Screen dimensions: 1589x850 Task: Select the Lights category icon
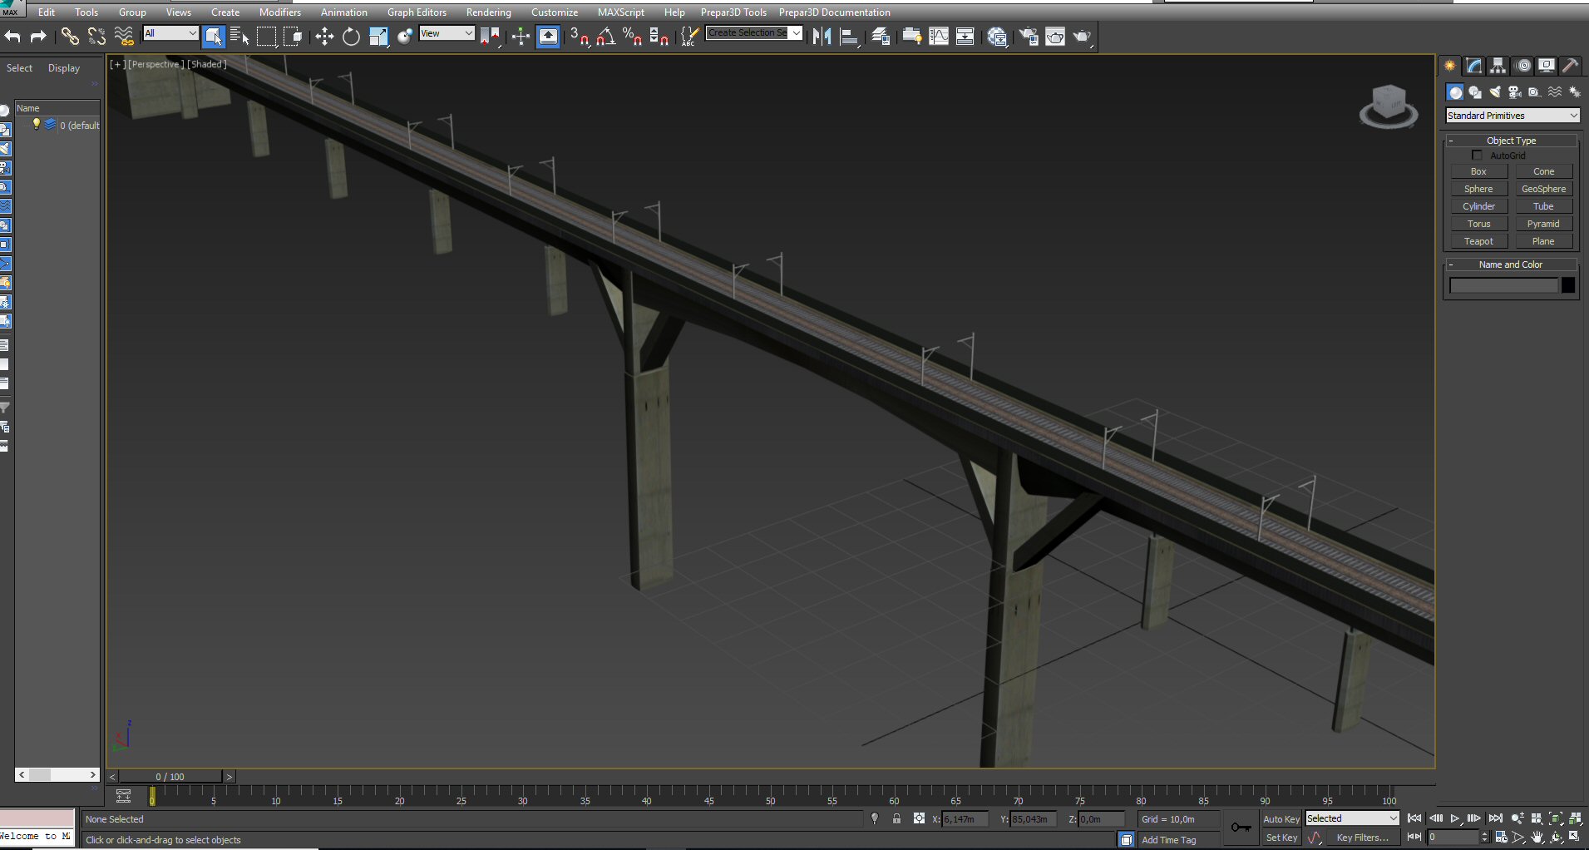[x=1495, y=92]
